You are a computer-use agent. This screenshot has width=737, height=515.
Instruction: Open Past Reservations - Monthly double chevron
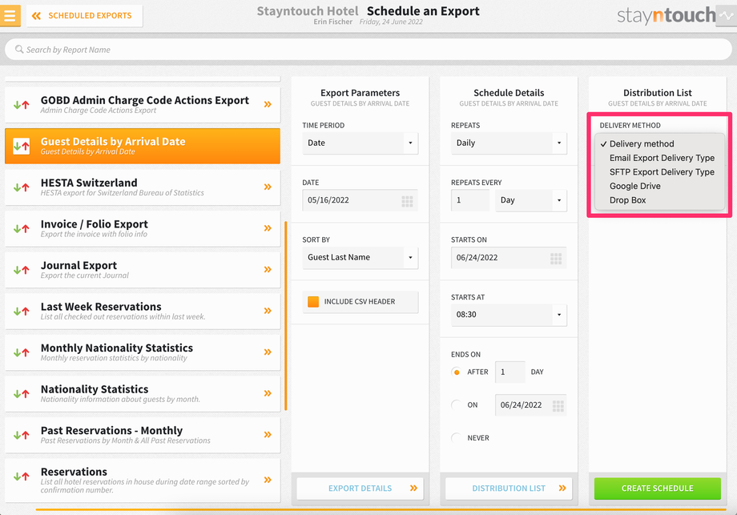pyautogui.click(x=268, y=435)
